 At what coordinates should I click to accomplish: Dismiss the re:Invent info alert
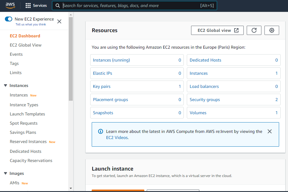(x=270, y=131)
